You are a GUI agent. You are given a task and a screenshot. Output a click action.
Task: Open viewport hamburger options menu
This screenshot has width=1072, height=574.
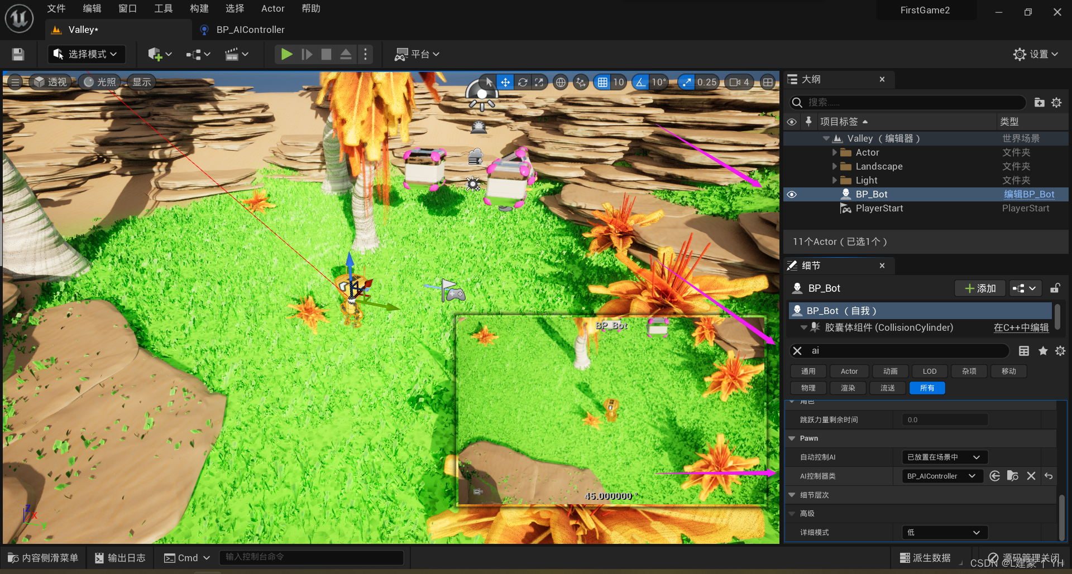[15, 82]
